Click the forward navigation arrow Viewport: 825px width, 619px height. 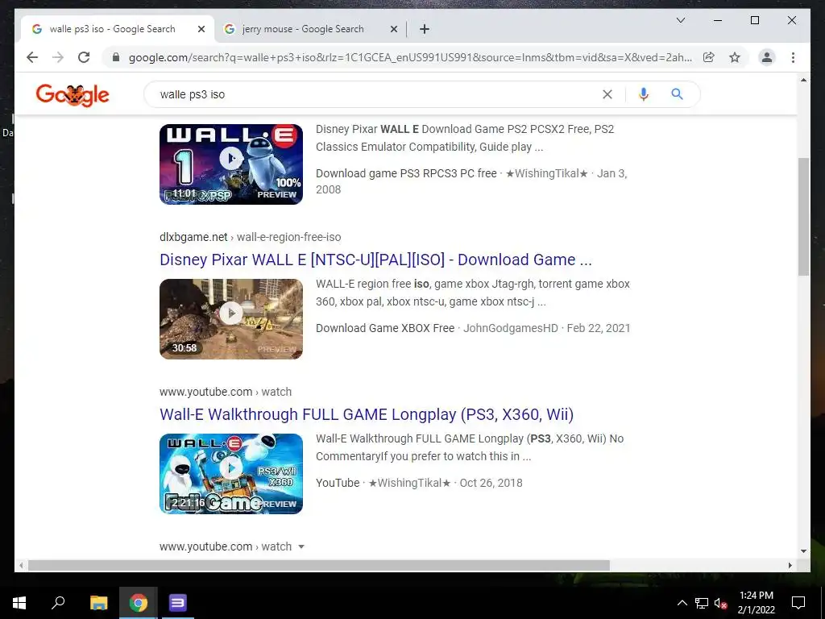click(x=58, y=57)
